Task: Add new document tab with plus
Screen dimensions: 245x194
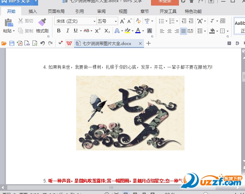Action: pyautogui.click(x=149, y=43)
